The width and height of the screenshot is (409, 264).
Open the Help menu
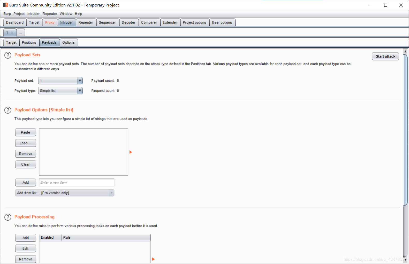[x=79, y=14]
